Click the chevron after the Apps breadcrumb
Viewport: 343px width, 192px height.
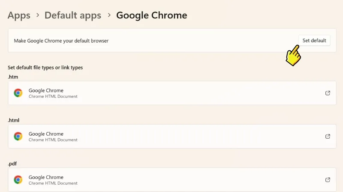tap(38, 15)
